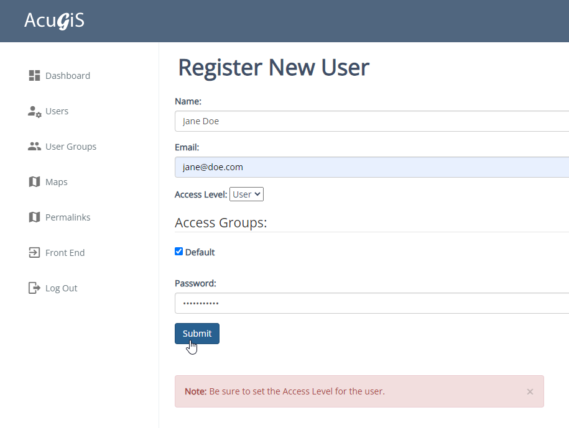
Task: Focus the Name field containing Jane Doe
Action: coord(372,121)
